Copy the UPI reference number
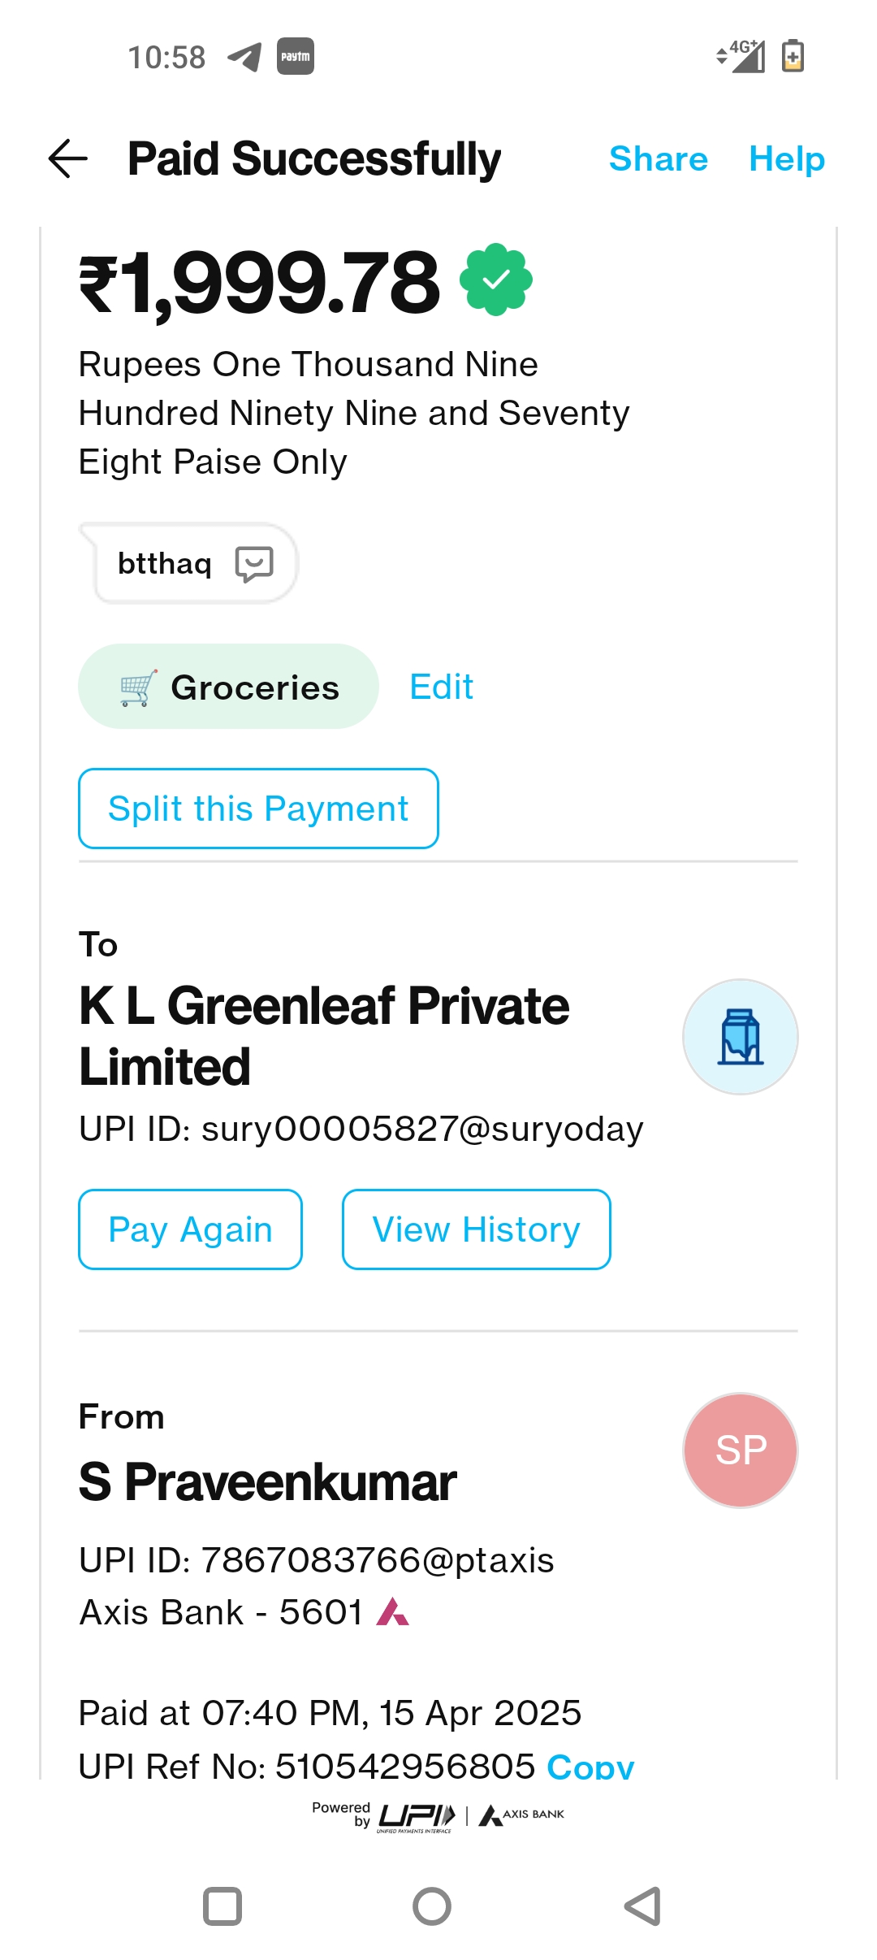 coord(590,1765)
